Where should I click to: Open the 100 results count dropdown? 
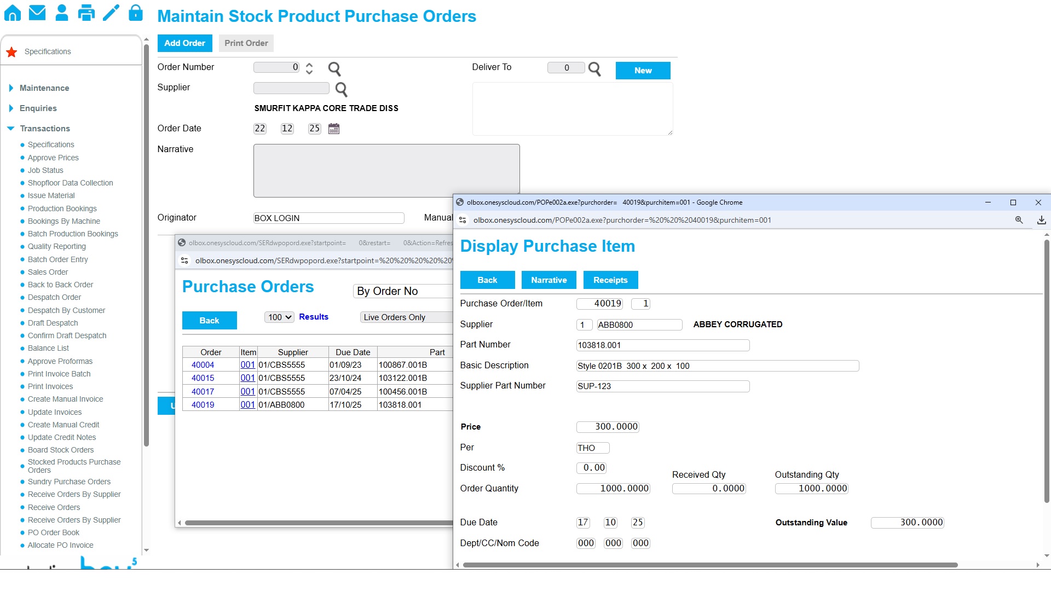coord(280,317)
